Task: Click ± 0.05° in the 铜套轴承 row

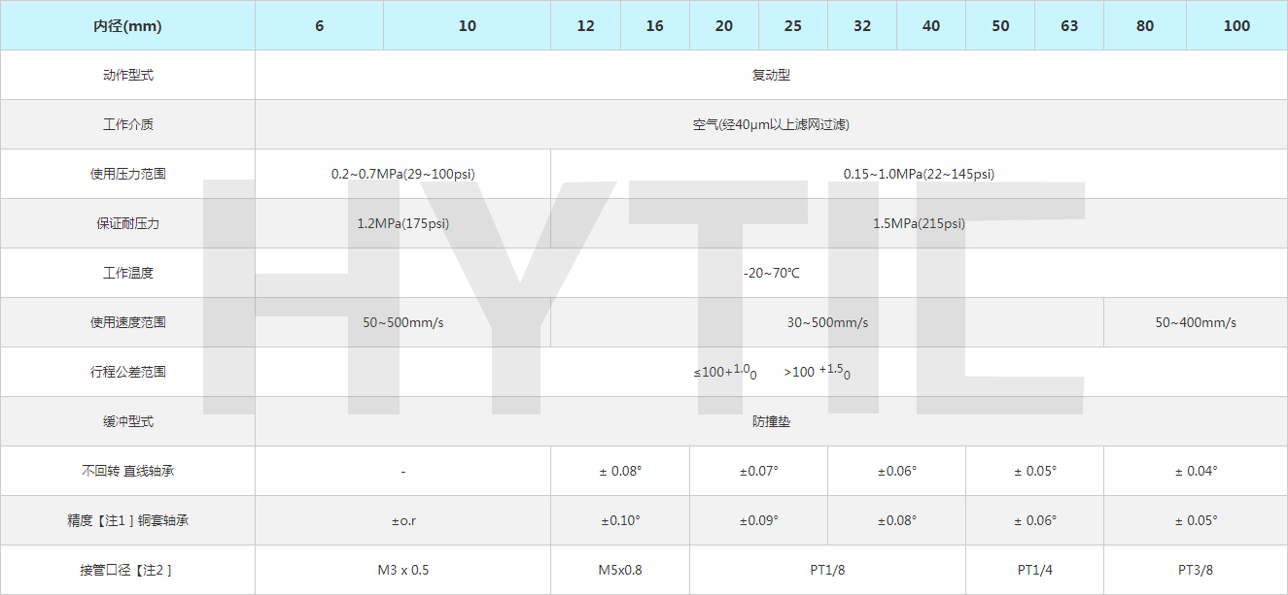Action: pyautogui.click(x=1196, y=520)
